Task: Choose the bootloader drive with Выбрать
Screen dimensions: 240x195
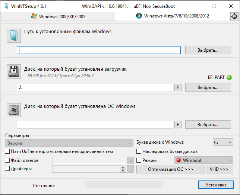Action: (x=208, y=87)
